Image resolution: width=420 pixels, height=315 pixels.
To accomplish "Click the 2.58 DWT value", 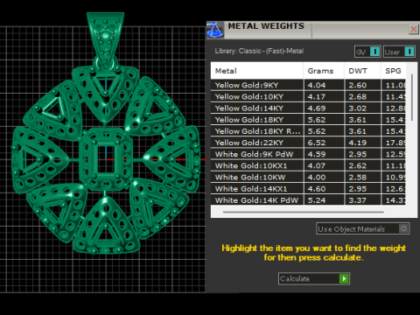I will click(x=358, y=178).
